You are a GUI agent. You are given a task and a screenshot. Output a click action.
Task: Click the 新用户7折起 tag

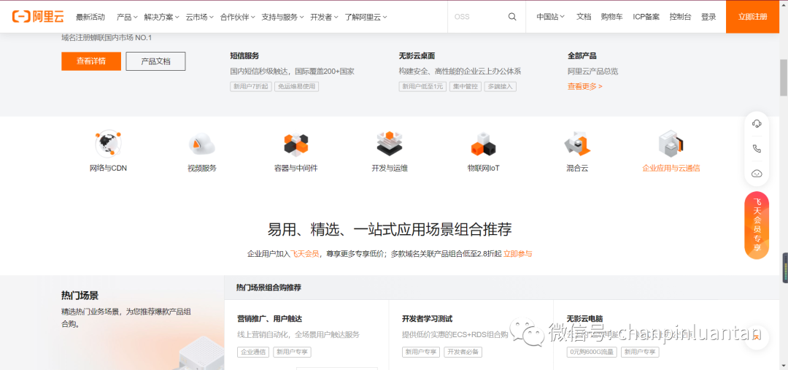click(x=251, y=86)
